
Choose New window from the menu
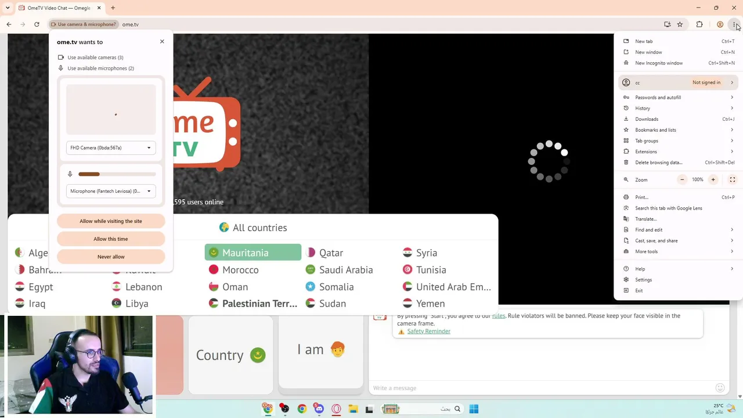678,52
